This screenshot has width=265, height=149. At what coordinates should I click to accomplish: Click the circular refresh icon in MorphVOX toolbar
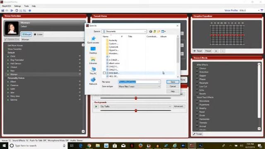point(17,10)
